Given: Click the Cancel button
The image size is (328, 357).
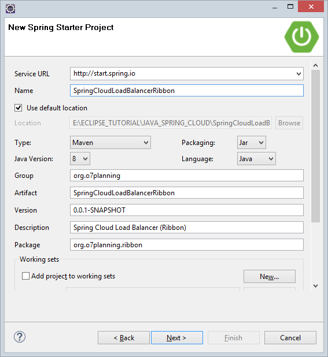Looking at the screenshot, I should 290,337.
